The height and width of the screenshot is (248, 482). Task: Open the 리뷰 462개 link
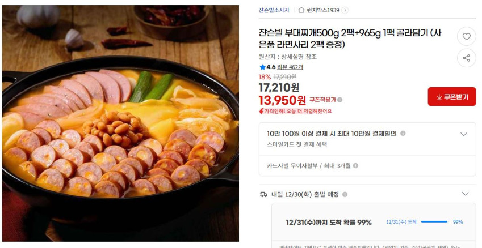click(x=290, y=67)
